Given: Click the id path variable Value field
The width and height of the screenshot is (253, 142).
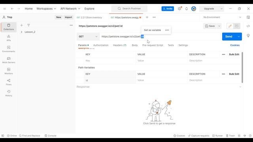Looking at the screenshot, I should [162, 80].
